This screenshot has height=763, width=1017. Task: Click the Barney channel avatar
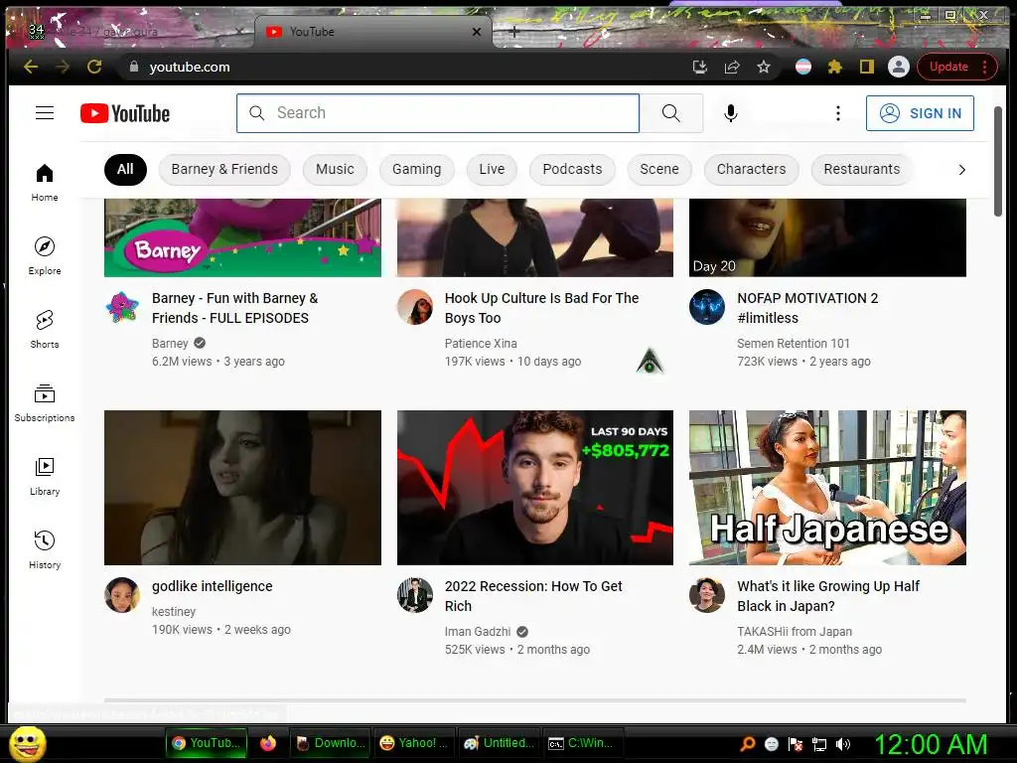coord(122,307)
